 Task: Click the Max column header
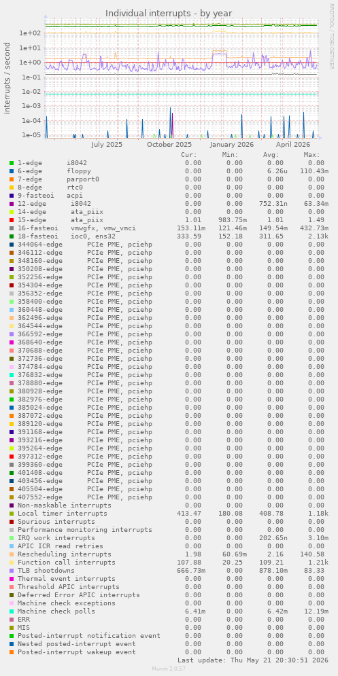(311, 155)
